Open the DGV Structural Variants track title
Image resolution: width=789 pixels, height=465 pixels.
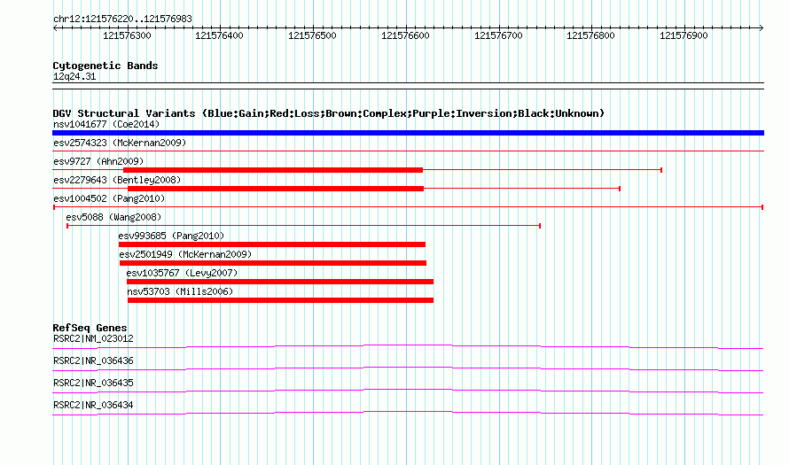(x=328, y=113)
